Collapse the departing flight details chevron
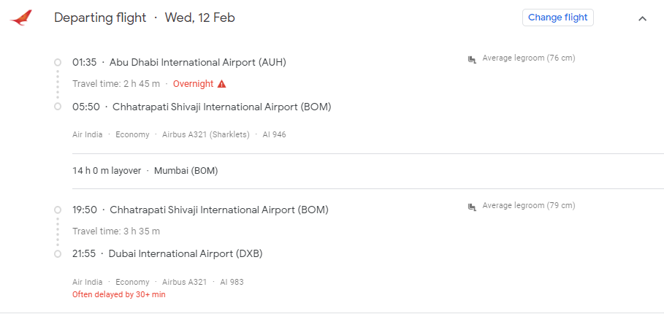664x314 pixels. coord(642,18)
